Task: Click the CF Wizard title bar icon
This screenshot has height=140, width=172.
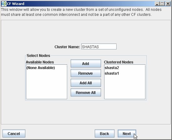Action: click(4, 4)
